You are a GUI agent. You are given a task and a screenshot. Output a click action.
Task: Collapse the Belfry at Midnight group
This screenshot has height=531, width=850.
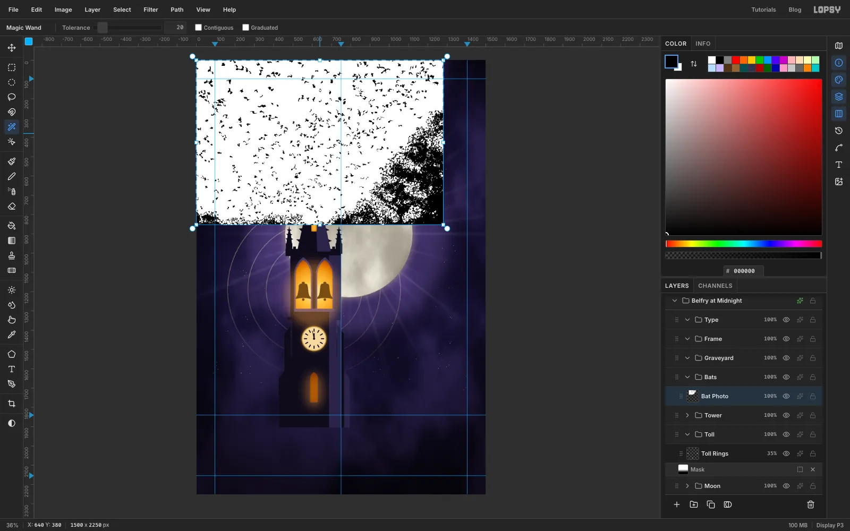(675, 301)
